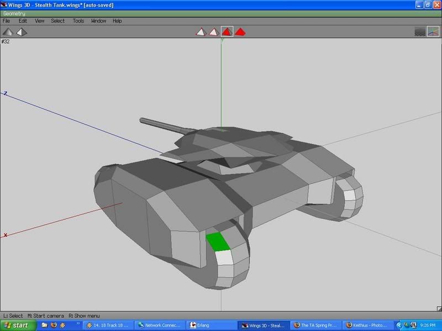Launch Firefox from the Quick Launch bar
442x331 pixels.
pos(54,325)
